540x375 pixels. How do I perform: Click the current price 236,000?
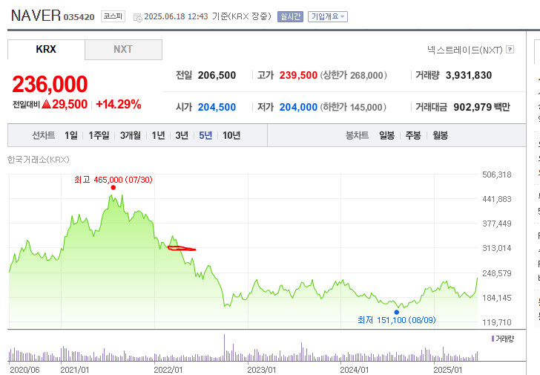[50, 84]
